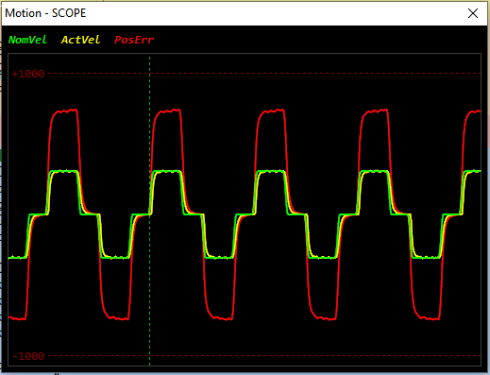Click the NomVel legend label
The image size is (490, 375).
coord(27,40)
